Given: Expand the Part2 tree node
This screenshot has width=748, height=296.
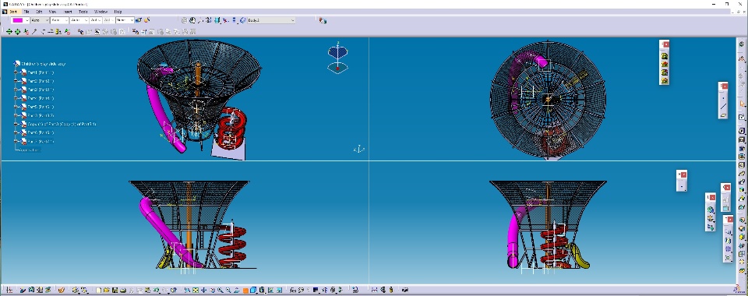Looking at the screenshot, I should (x=16, y=81).
